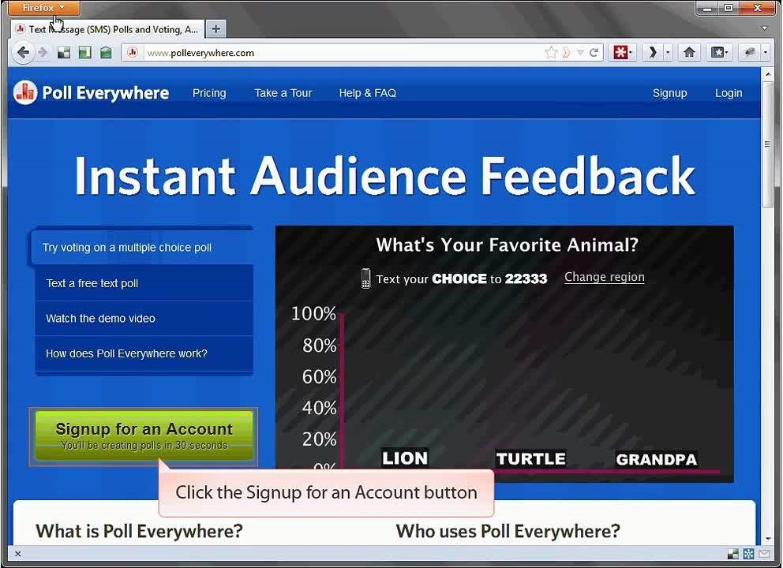Viewport: 783px width, 568px height.
Task: Maximize the Firefox window
Action: coord(729,7)
